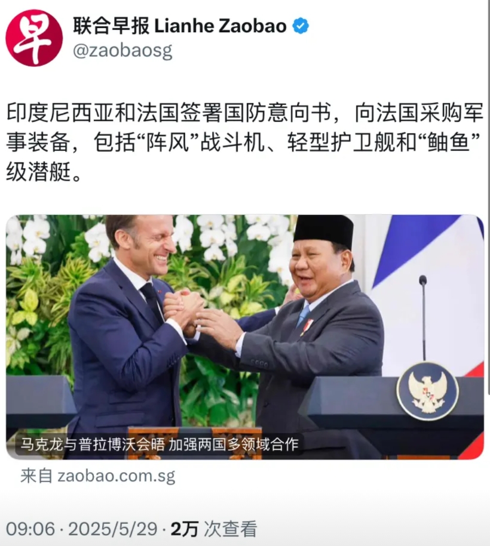Click the 级潜艇 text ending the tweet
This screenshot has width=490, height=546.
coord(38,171)
